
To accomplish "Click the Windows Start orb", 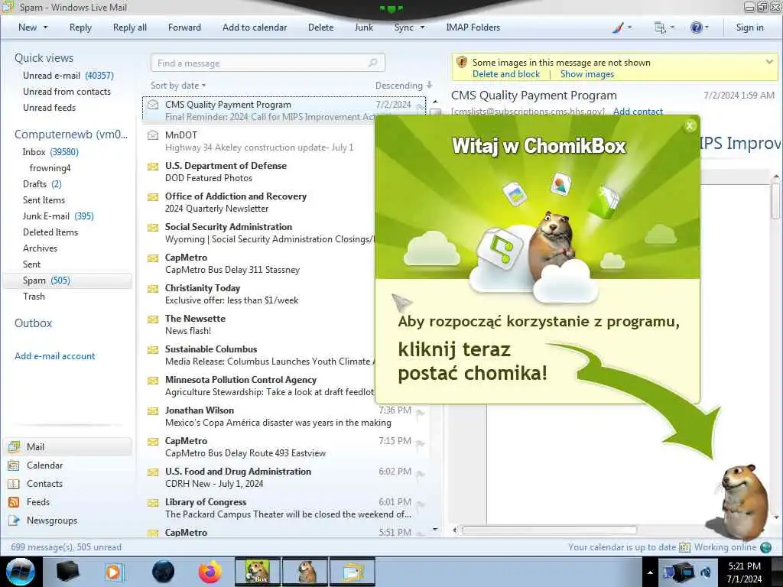I will (20, 572).
